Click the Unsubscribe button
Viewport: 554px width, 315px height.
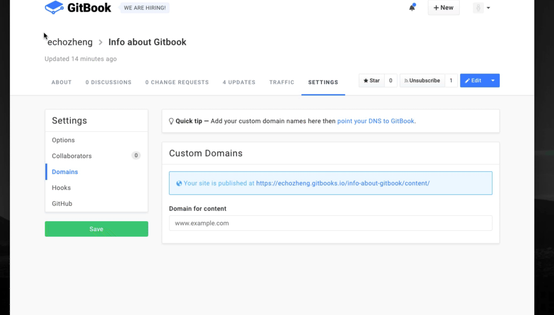422,80
